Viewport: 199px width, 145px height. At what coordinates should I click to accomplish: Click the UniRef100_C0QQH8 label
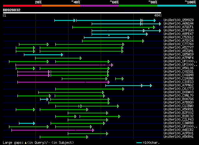(178, 75)
